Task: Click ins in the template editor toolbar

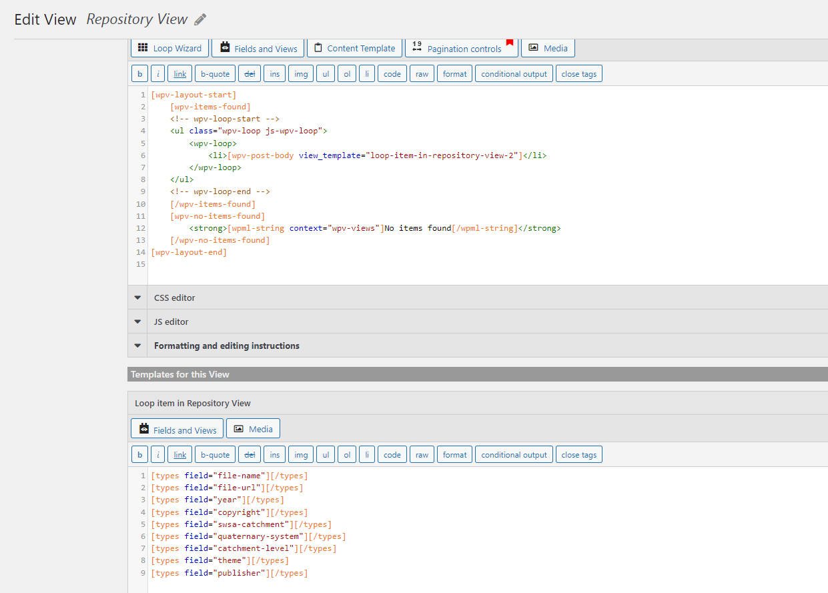Action: pyautogui.click(x=275, y=455)
